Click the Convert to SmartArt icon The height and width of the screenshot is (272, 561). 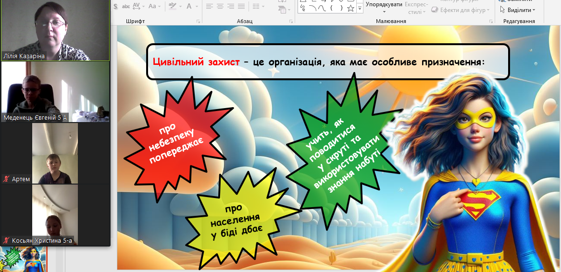coord(282,9)
